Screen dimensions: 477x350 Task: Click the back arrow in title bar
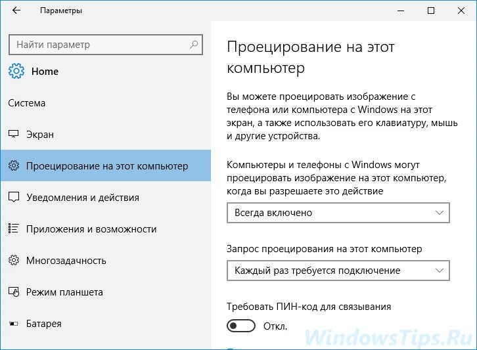(x=16, y=11)
